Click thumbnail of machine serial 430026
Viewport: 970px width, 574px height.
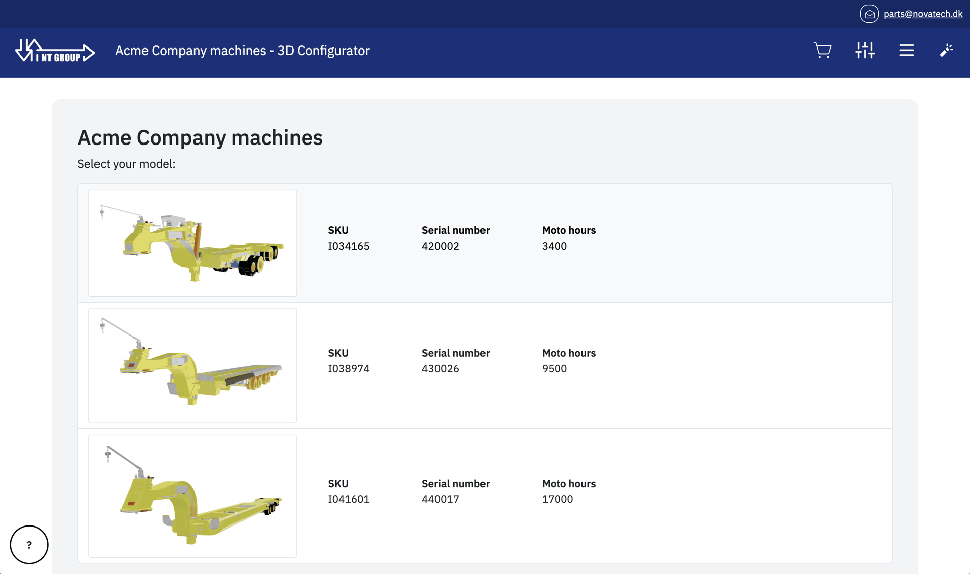coord(192,365)
